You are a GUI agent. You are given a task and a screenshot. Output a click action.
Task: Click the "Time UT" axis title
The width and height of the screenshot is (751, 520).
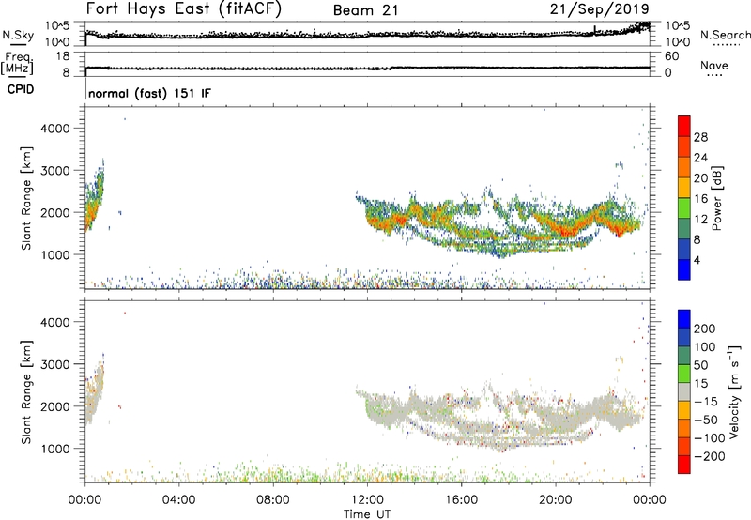point(367,514)
